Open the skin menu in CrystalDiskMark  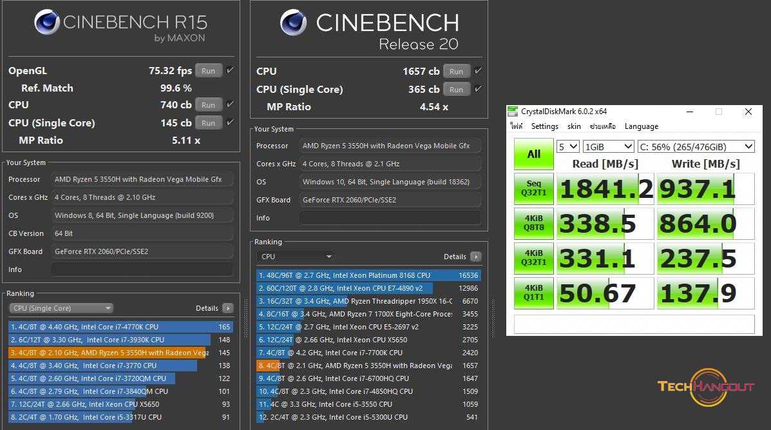pyautogui.click(x=574, y=126)
